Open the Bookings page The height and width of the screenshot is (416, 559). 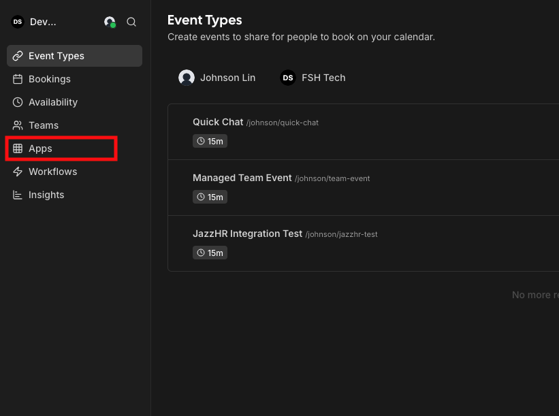coord(49,79)
